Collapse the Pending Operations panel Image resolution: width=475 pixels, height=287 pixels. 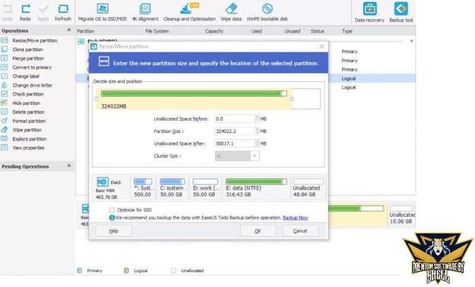point(68,166)
